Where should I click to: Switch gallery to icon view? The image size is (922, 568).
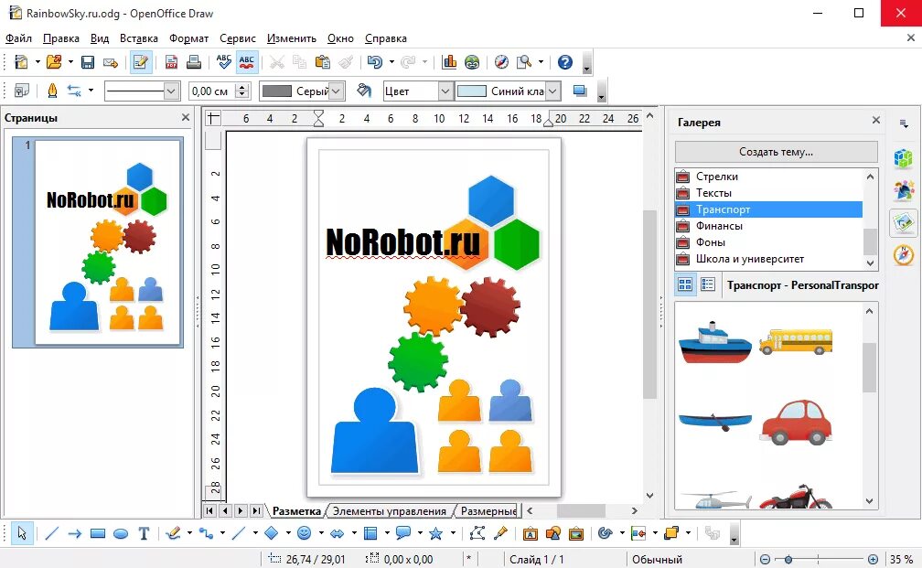point(685,284)
